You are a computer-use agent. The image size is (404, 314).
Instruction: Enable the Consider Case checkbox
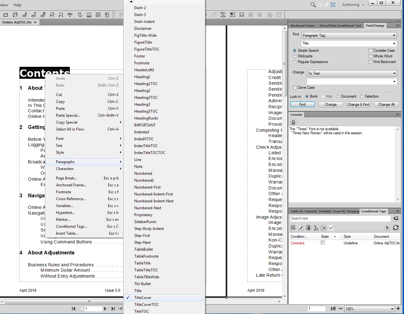pos(370,51)
